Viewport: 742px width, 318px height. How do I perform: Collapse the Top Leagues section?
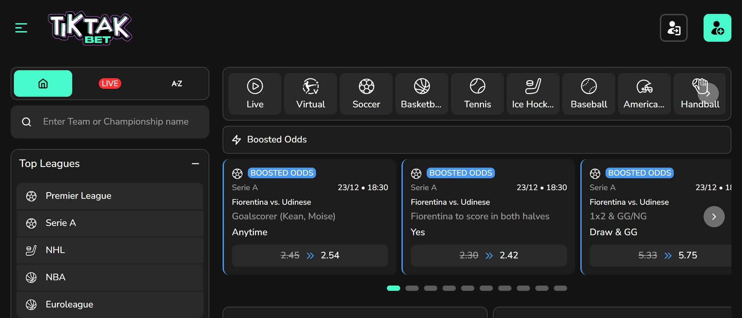click(195, 164)
